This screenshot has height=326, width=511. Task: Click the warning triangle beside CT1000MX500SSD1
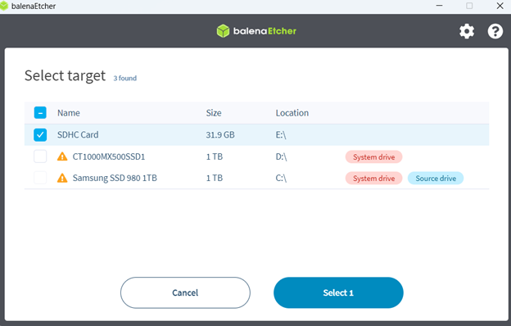(62, 156)
